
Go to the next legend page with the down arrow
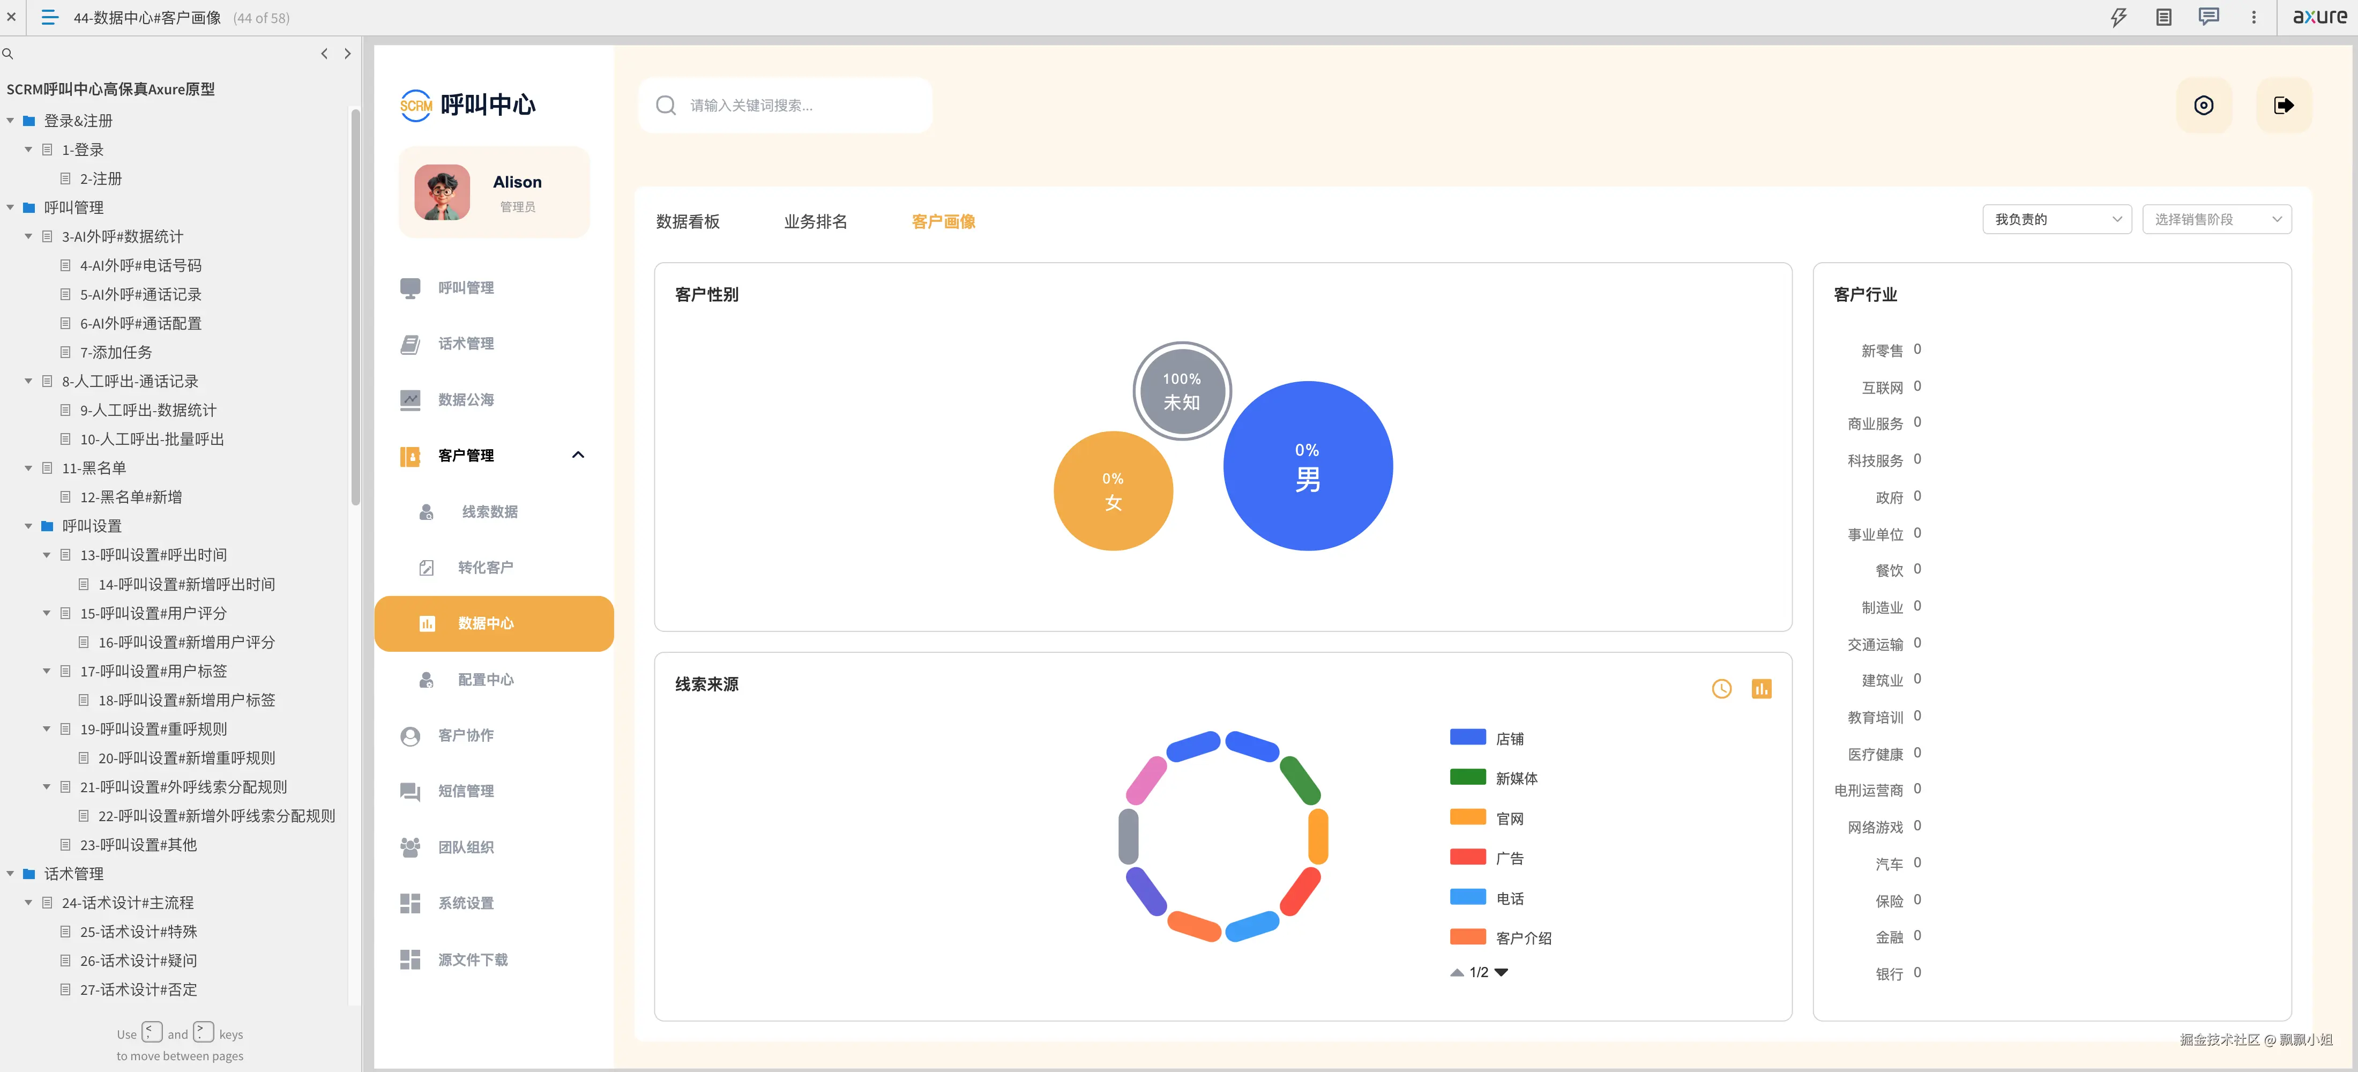click(1501, 972)
